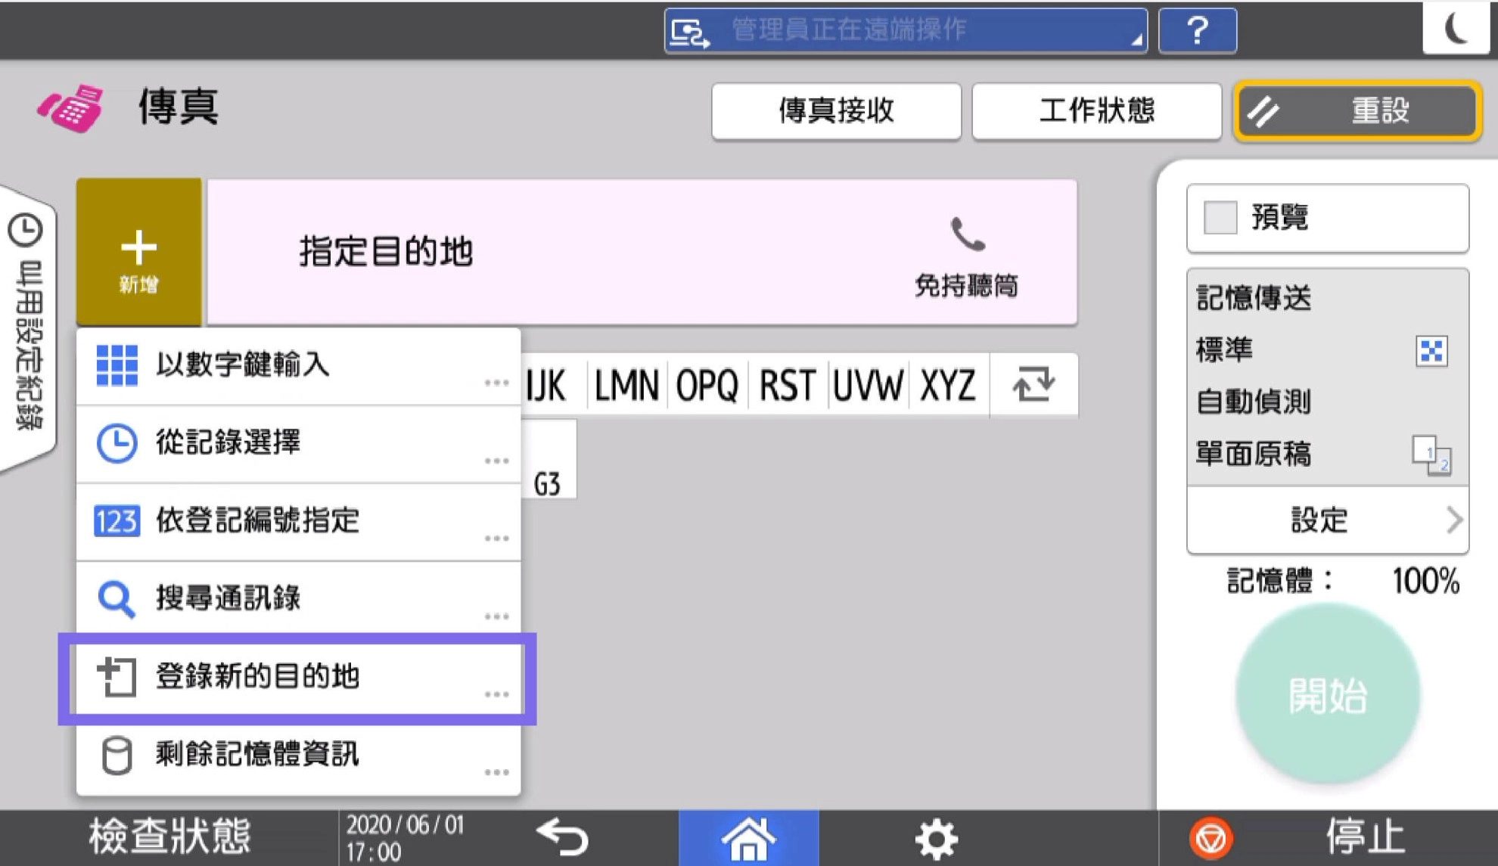1498x866 pixels.
Task: Tap the 停止 stop icon
Action: 1211,838
